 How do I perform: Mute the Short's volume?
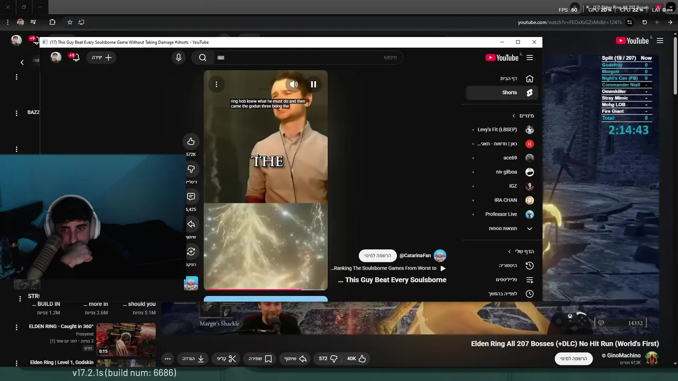pyautogui.click(x=293, y=84)
